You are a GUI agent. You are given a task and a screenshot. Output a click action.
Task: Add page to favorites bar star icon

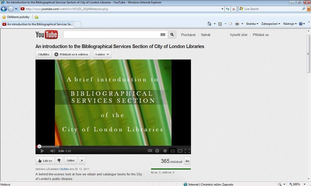[36, 17]
